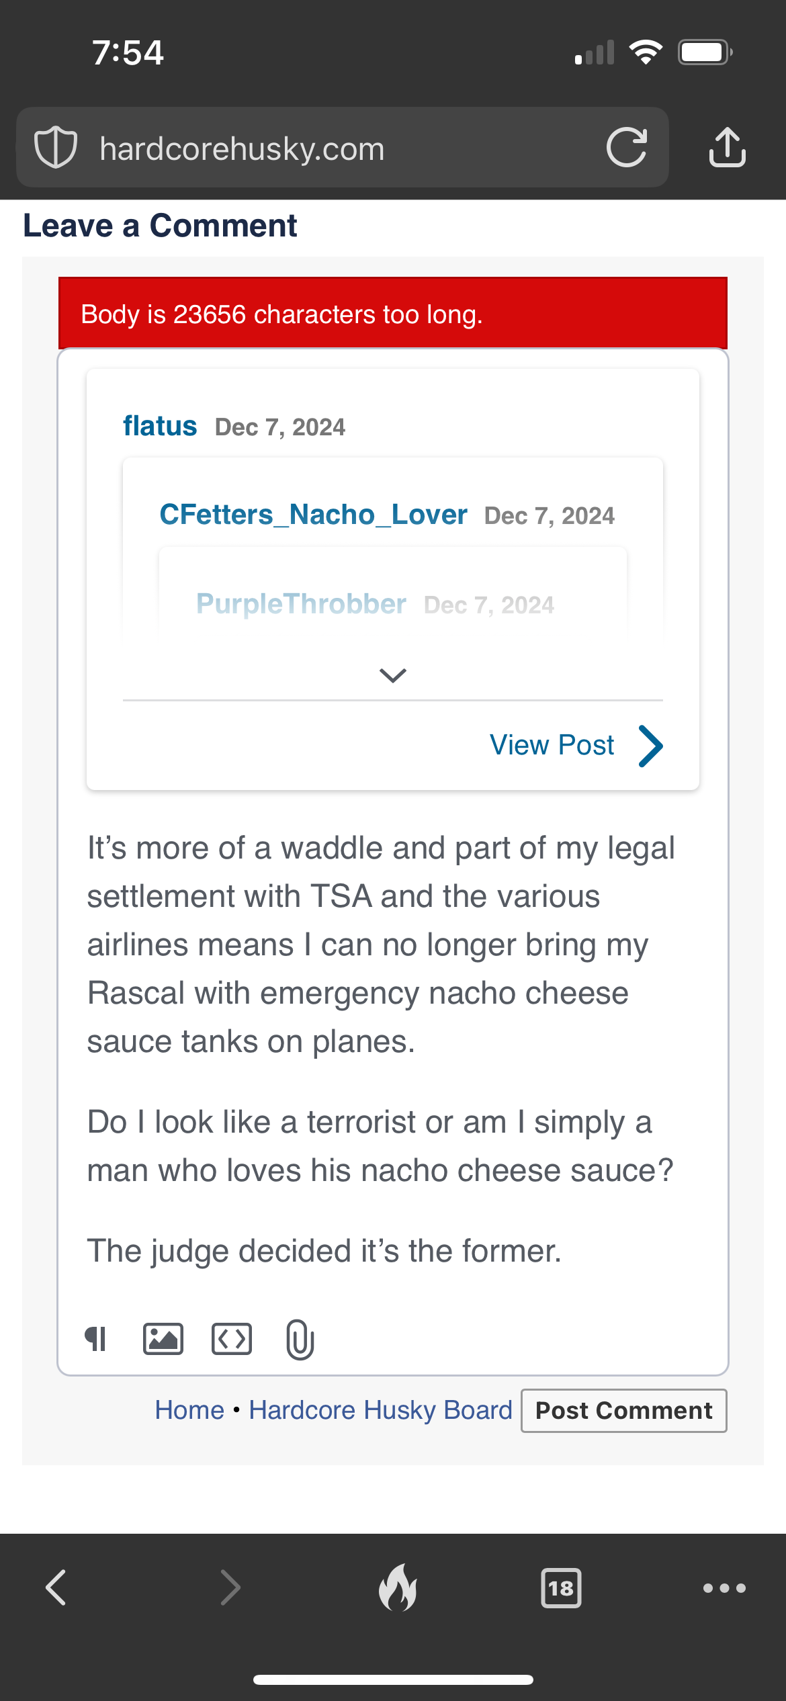
Task: Tap the fire icon in browser toolbar
Action: [398, 1588]
